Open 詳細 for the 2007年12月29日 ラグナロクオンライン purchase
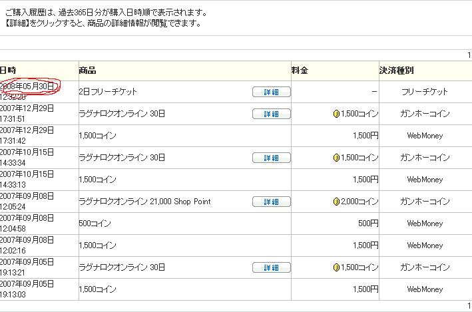The width and height of the screenshot is (472, 312). [271, 114]
